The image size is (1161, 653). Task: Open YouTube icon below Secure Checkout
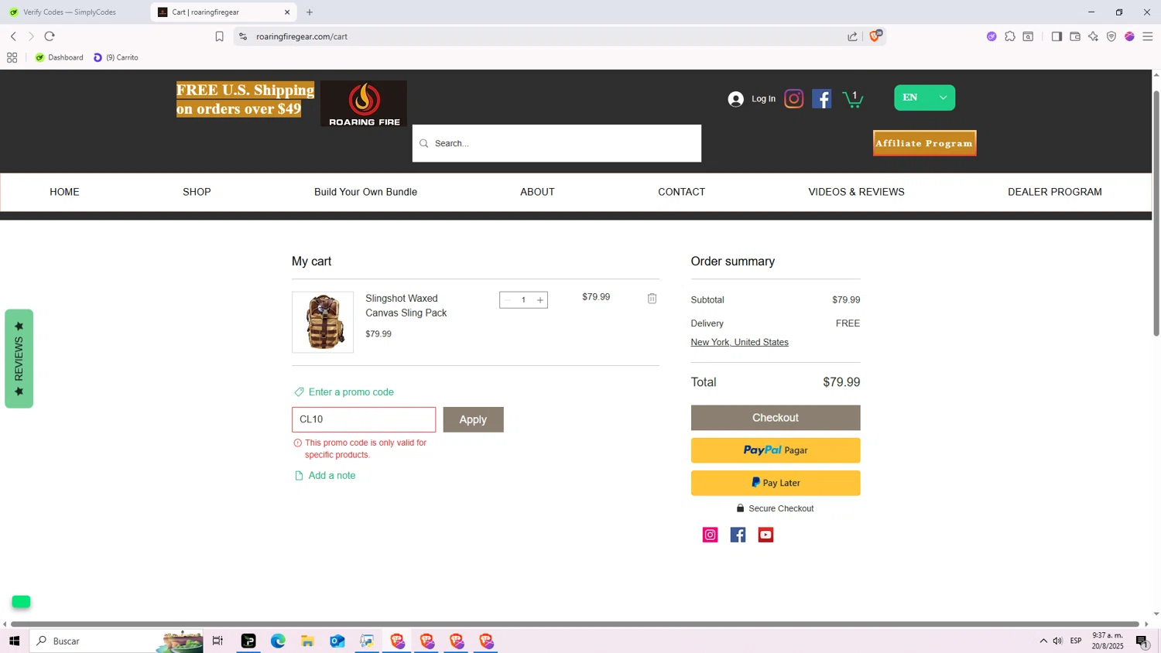coord(765,535)
